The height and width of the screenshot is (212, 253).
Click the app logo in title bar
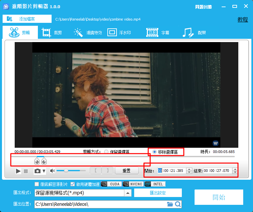[6, 7]
